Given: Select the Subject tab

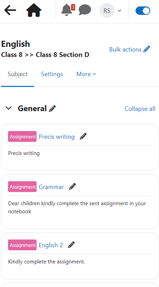Looking at the screenshot, I should click(18, 74).
